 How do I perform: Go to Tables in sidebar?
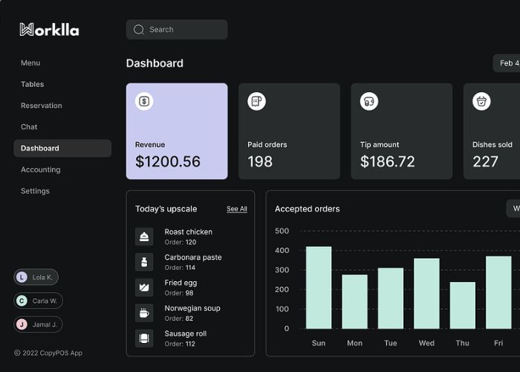point(32,84)
